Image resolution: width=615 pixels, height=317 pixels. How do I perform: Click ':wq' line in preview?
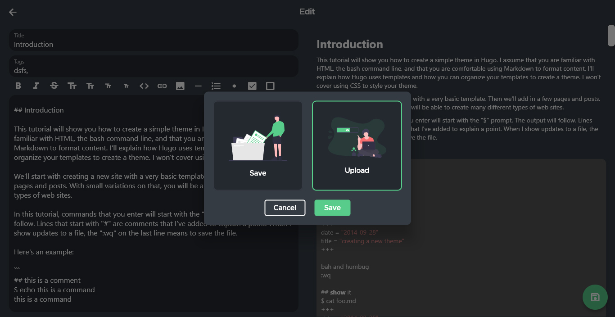[x=326, y=275]
